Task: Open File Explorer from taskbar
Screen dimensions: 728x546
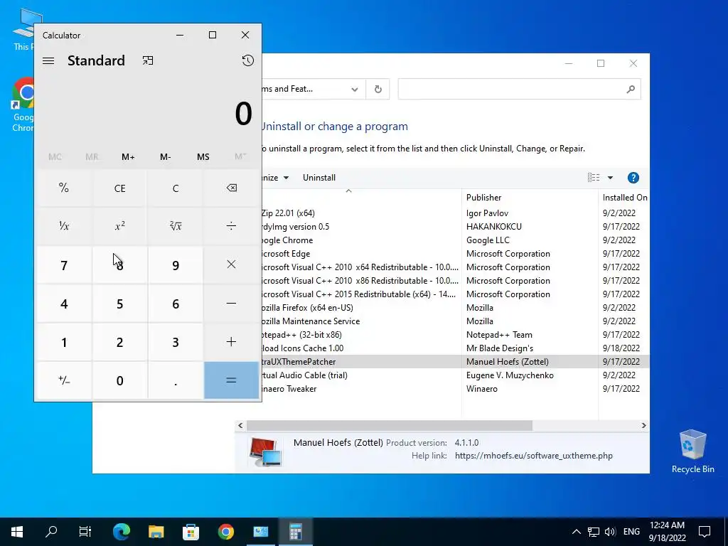Action: tap(156, 532)
